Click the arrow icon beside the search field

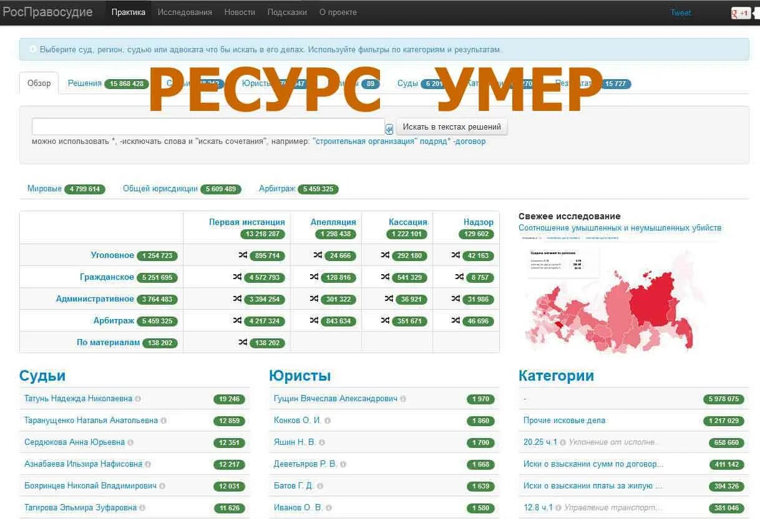389,127
